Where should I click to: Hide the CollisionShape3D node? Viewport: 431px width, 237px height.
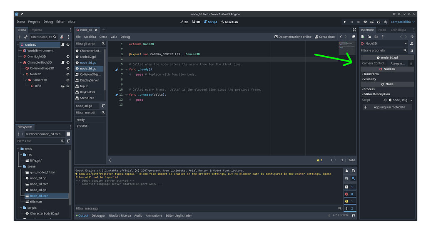click(x=68, y=68)
